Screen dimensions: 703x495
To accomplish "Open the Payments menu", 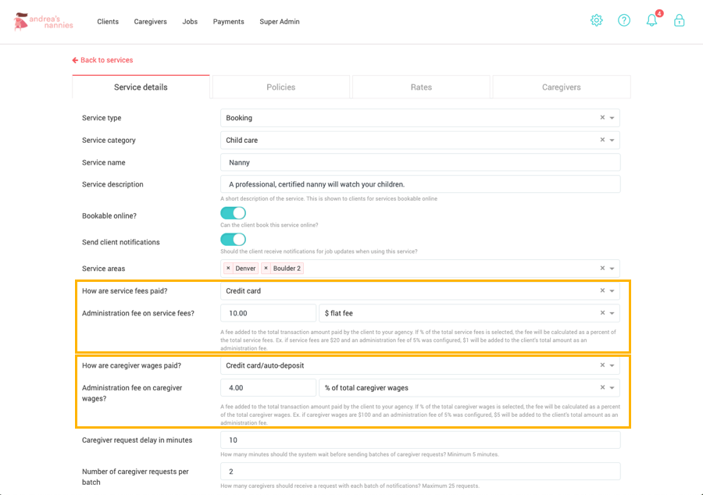I will click(229, 22).
